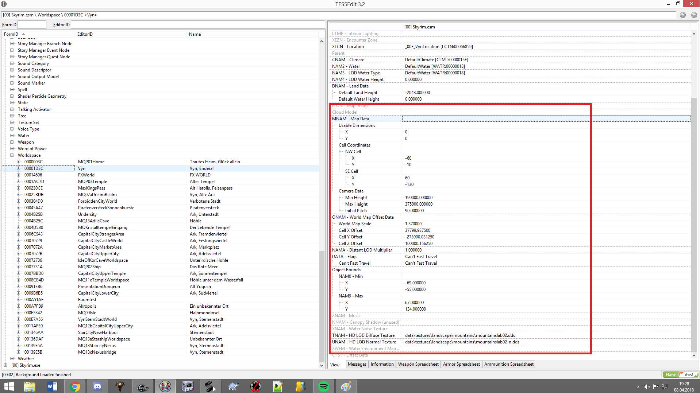The height and width of the screenshot is (393, 700).
Task: Click the FormID search input field
Action: 32,25
